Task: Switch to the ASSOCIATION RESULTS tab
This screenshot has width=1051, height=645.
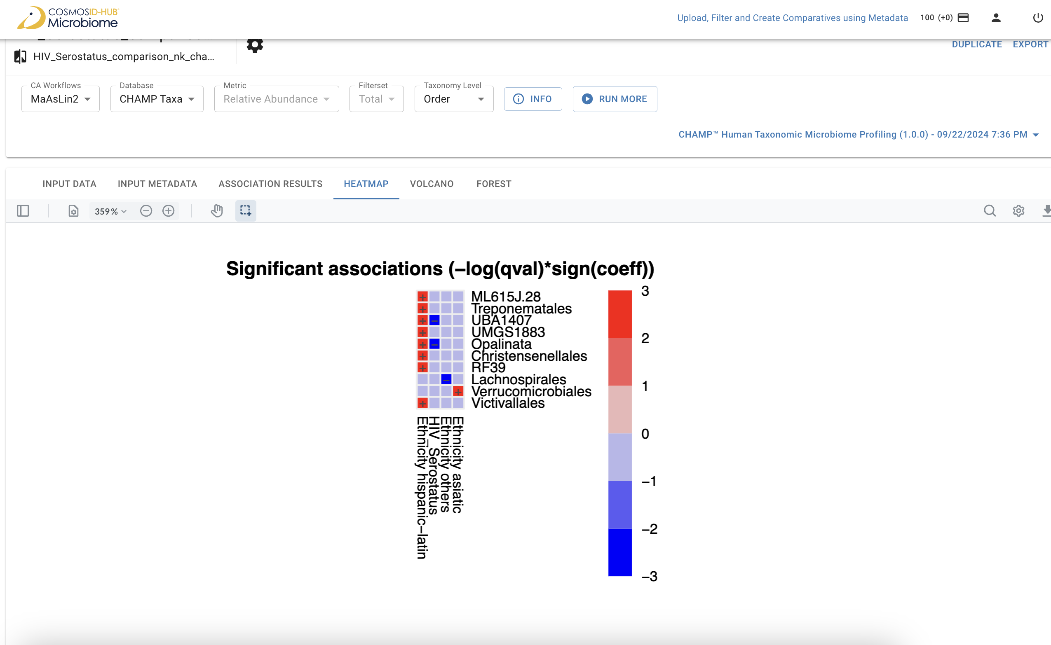Action: (270, 184)
